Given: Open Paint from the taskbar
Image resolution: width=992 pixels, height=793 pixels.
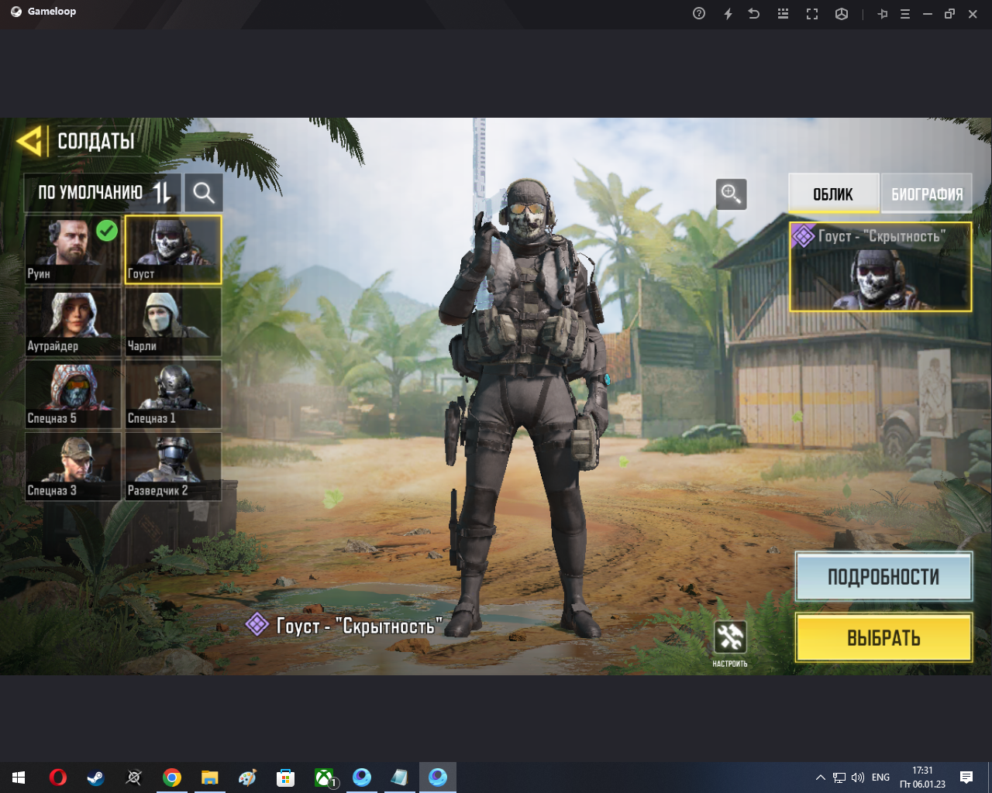Looking at the screenshot, I should click(248, 778).
